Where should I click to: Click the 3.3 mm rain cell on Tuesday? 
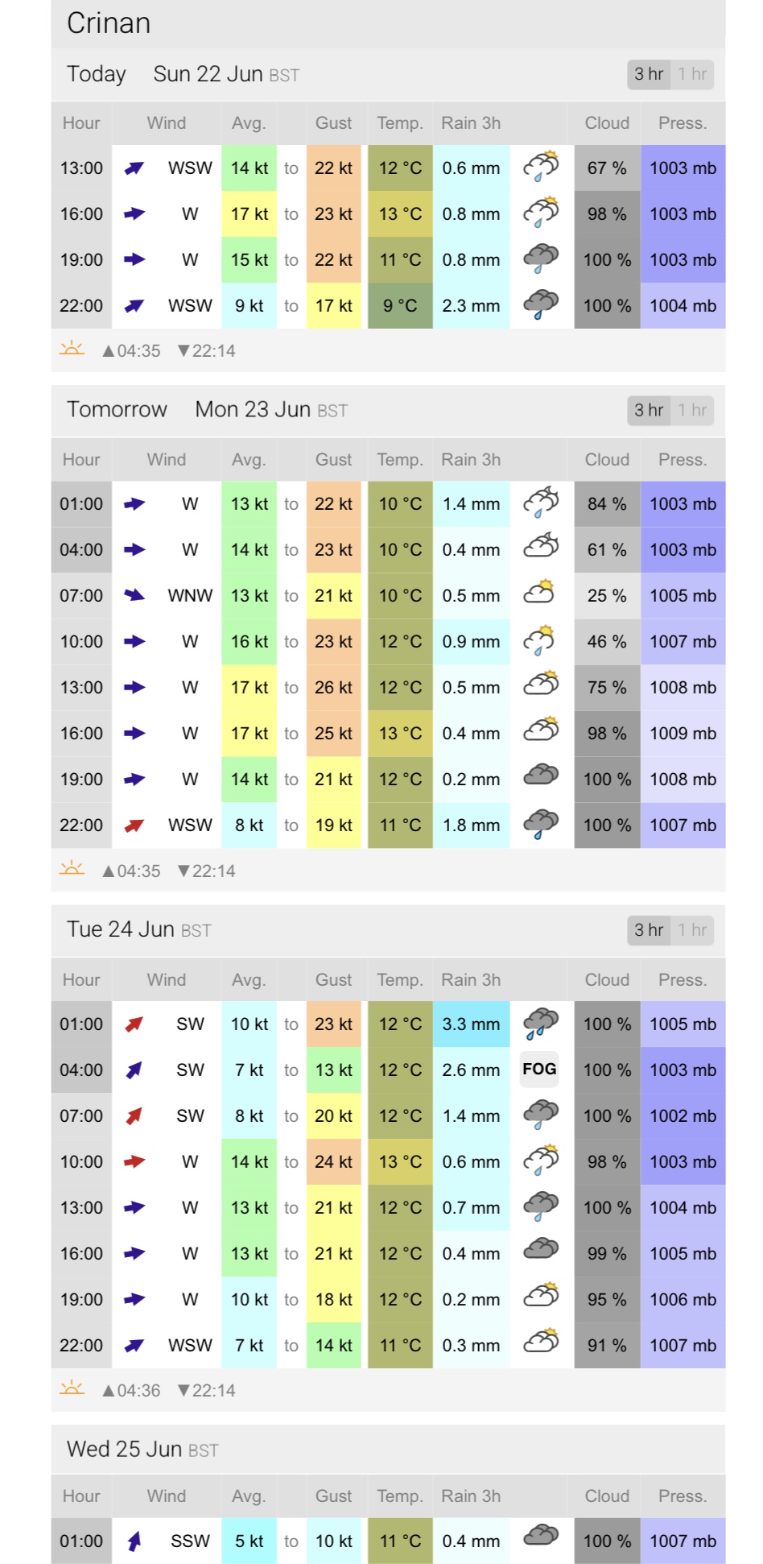pos(471,1024)
